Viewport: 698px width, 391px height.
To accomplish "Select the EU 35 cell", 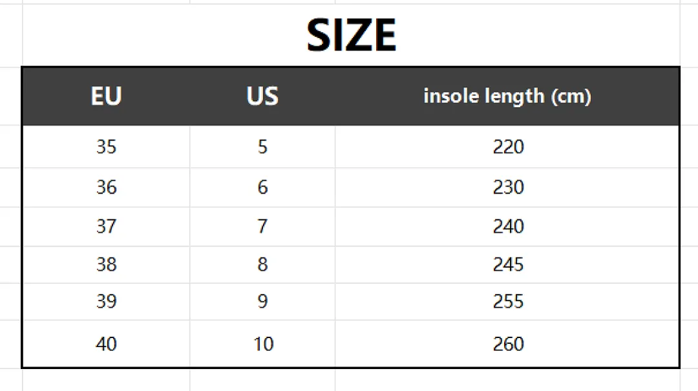I will 107,146.
